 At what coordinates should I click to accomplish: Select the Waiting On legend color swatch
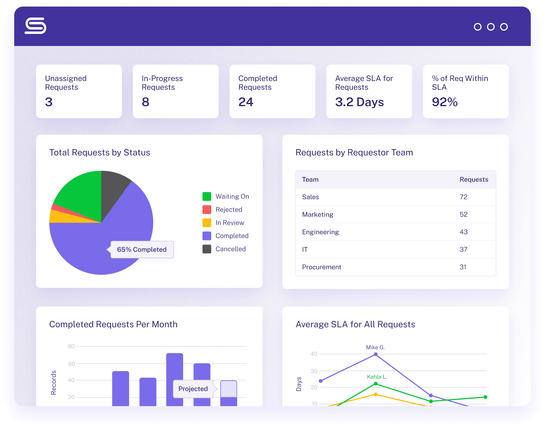tap(206, 196)
